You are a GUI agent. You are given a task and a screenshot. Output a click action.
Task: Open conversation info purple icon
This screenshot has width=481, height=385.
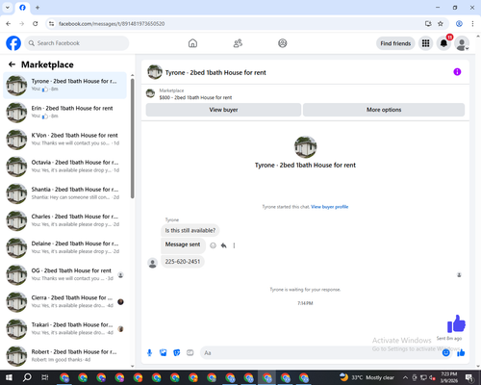tap(457, 72)
